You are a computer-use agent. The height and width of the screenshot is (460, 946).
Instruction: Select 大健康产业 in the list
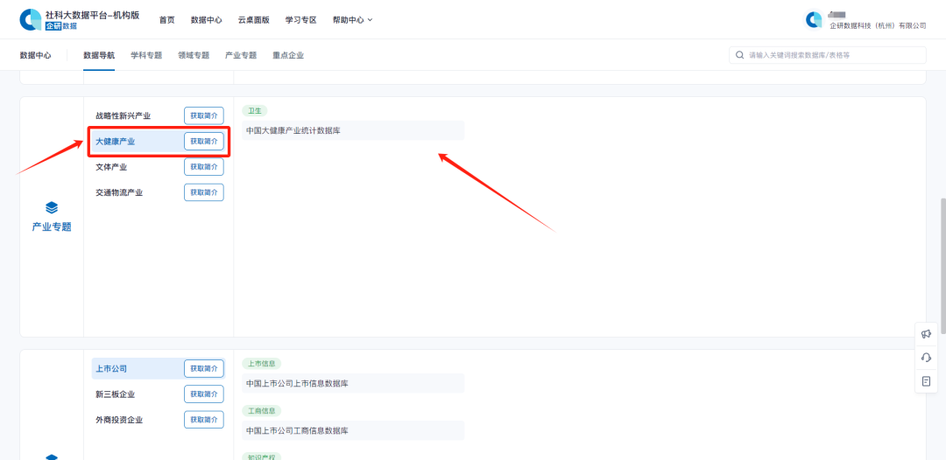[116, 142]
